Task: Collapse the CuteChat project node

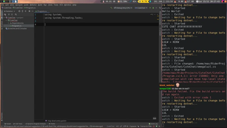Action: (x=6, y=20)
